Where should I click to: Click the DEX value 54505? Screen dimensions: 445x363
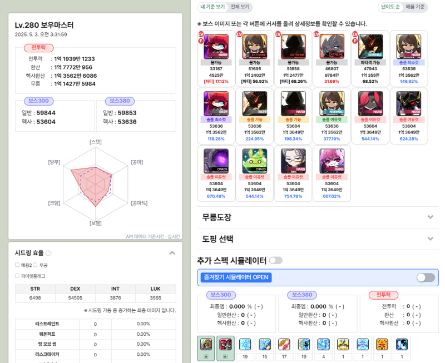pyautogui.click(x=75, y=298)
